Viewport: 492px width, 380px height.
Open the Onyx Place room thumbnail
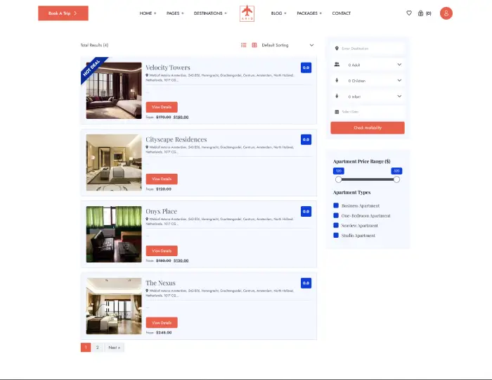(114, 234)
